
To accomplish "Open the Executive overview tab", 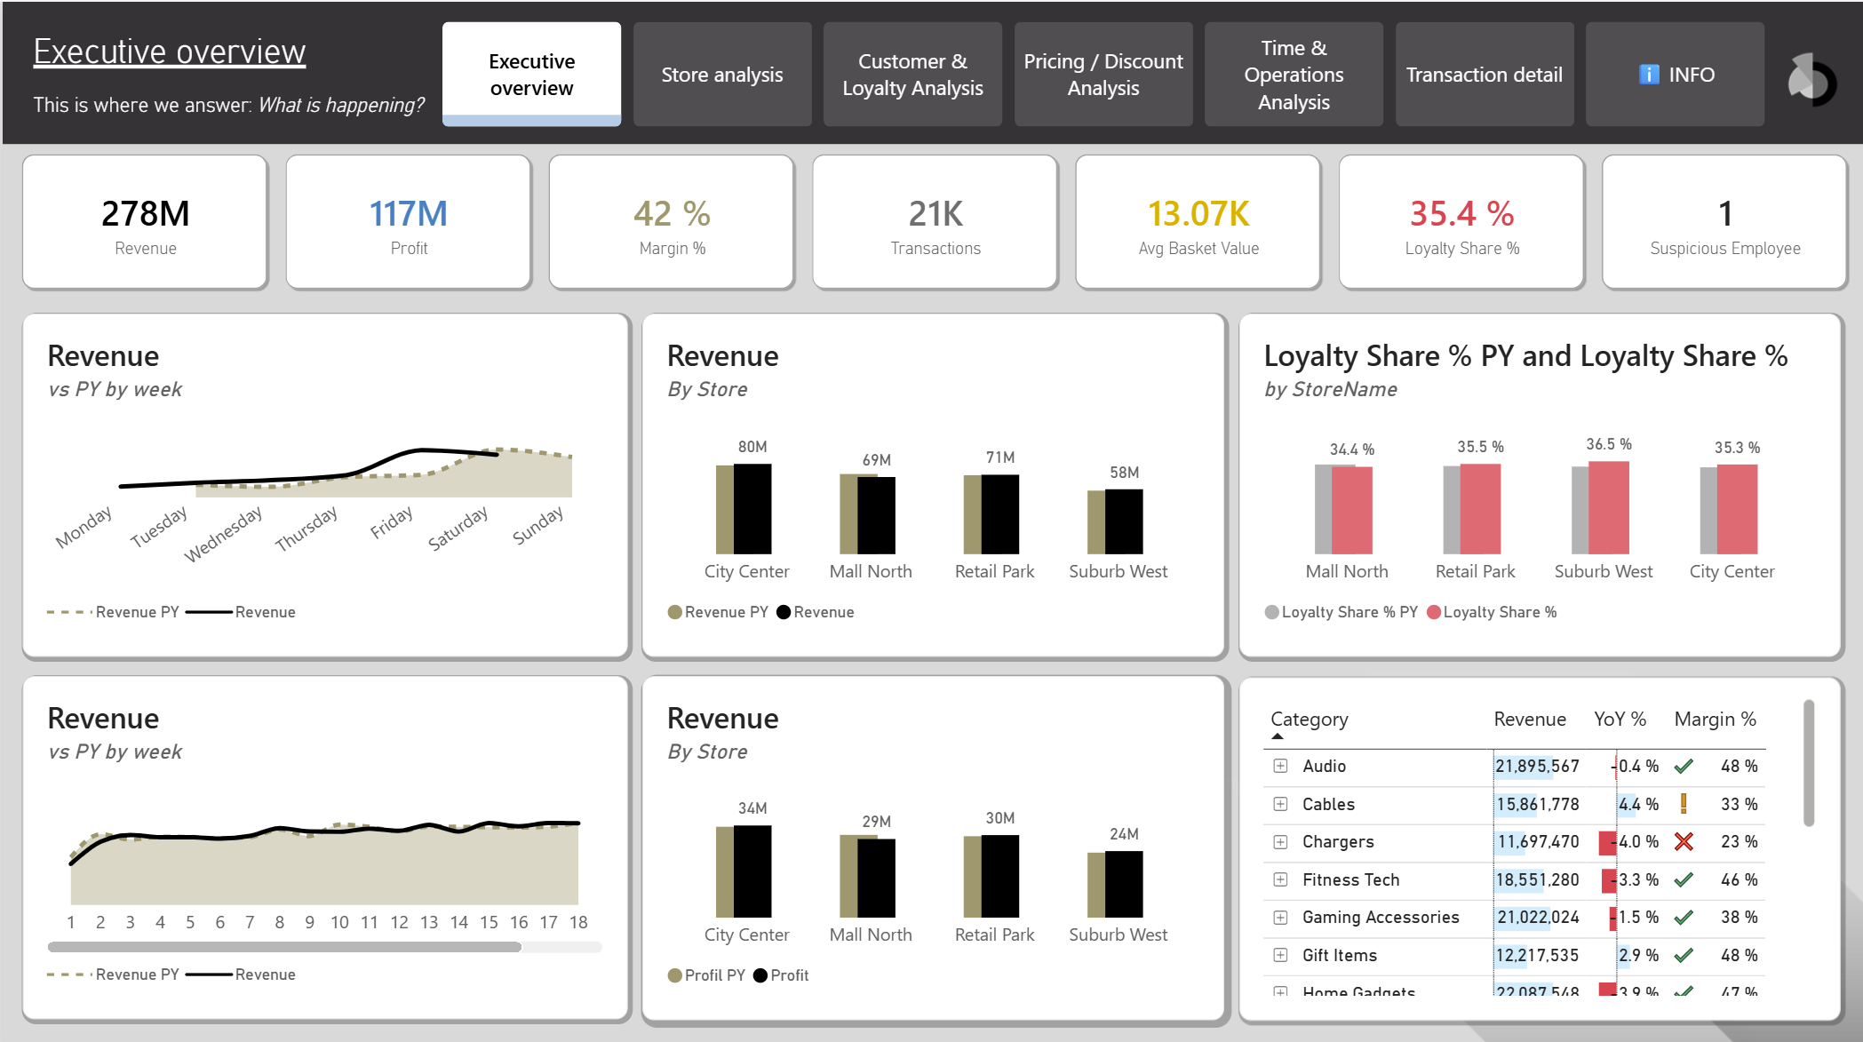I will [531, 75].
